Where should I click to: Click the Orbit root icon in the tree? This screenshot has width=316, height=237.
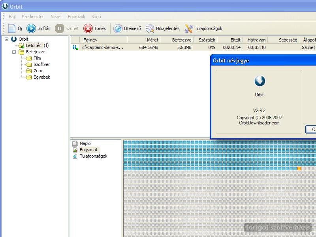14,39
